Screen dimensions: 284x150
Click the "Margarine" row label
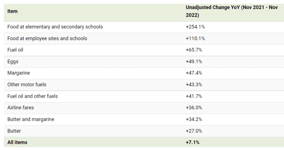point(19,73)
